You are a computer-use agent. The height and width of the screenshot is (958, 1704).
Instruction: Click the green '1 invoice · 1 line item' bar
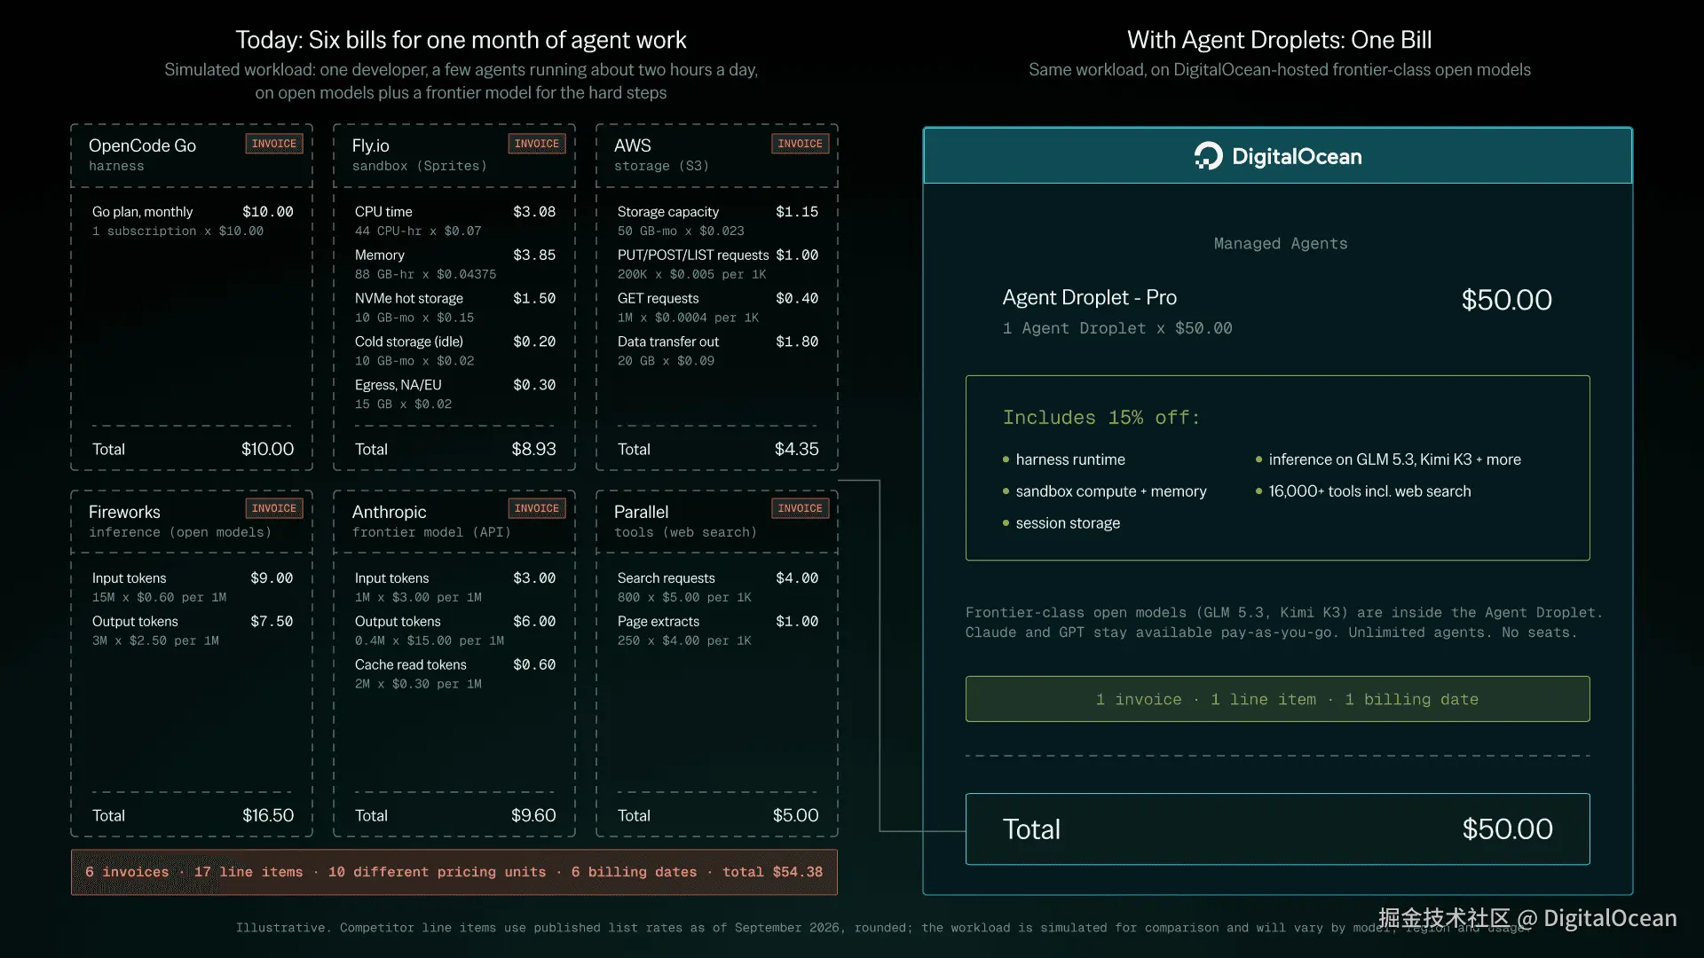[x=1277, y=699]
